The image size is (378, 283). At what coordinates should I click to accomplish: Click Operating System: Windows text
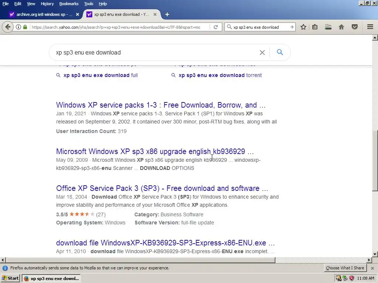click(x=91, y=223)
